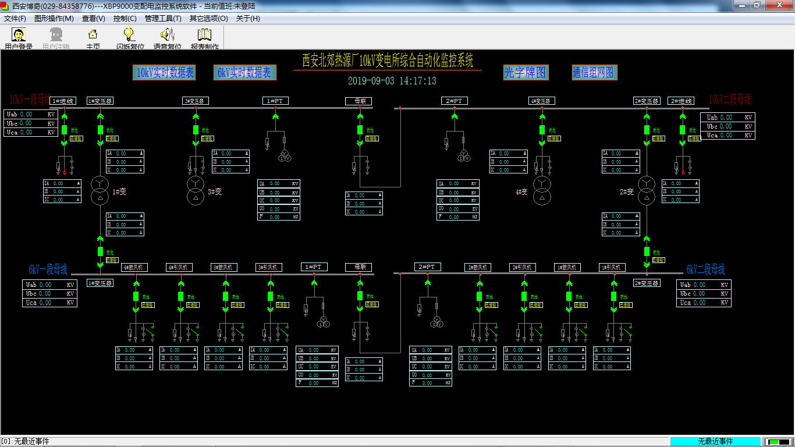Open the 图形操作(M) menu

pos(54,18)
